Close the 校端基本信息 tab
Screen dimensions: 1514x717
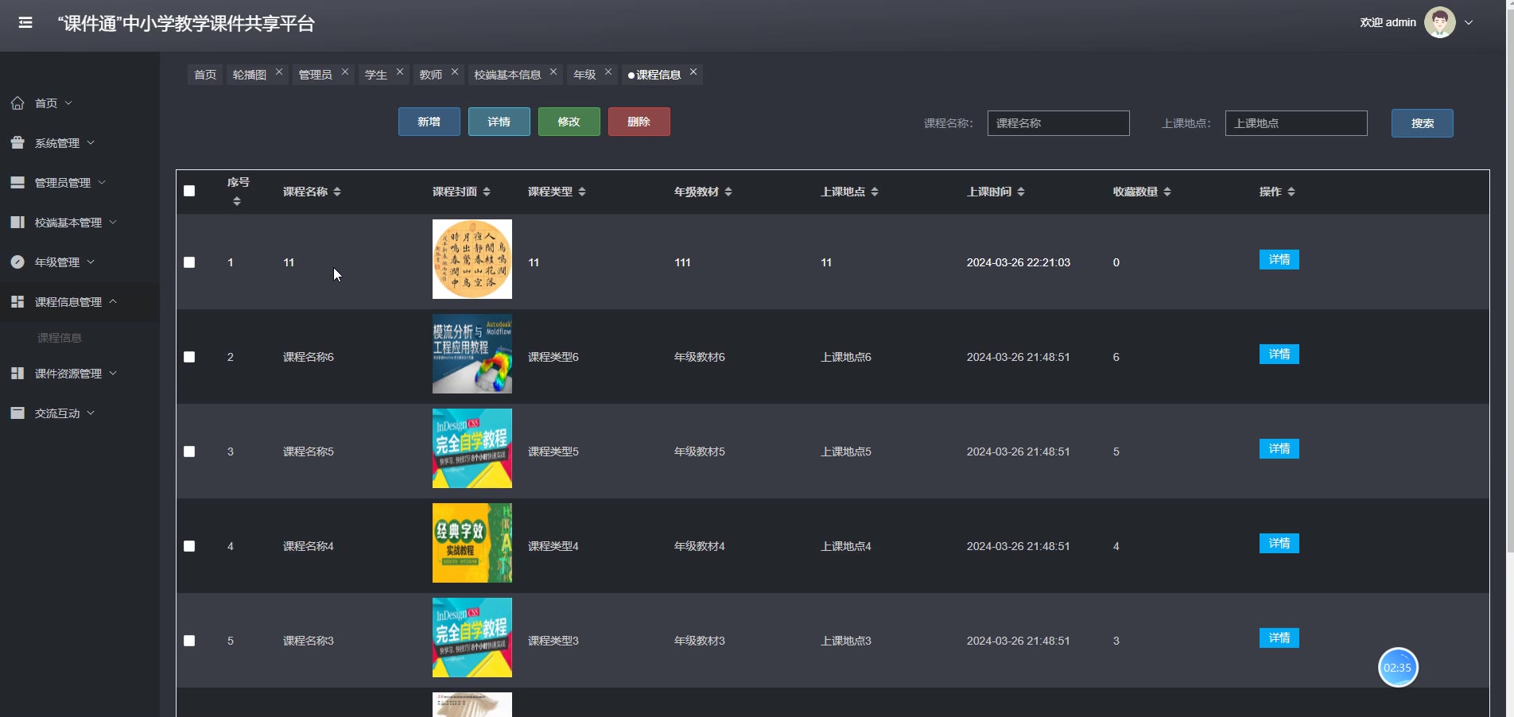click(553, 72)
